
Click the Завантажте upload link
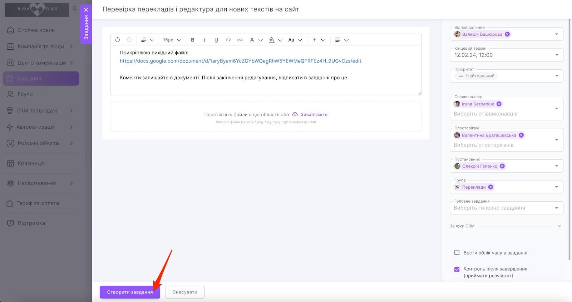click(x=314, y=115)
